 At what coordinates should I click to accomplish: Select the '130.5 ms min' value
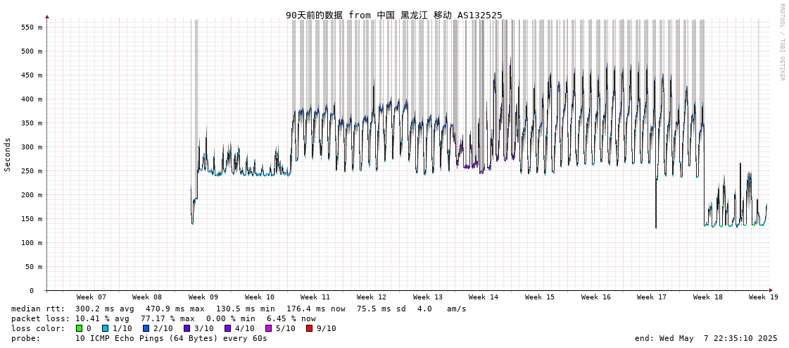(246, 309)
